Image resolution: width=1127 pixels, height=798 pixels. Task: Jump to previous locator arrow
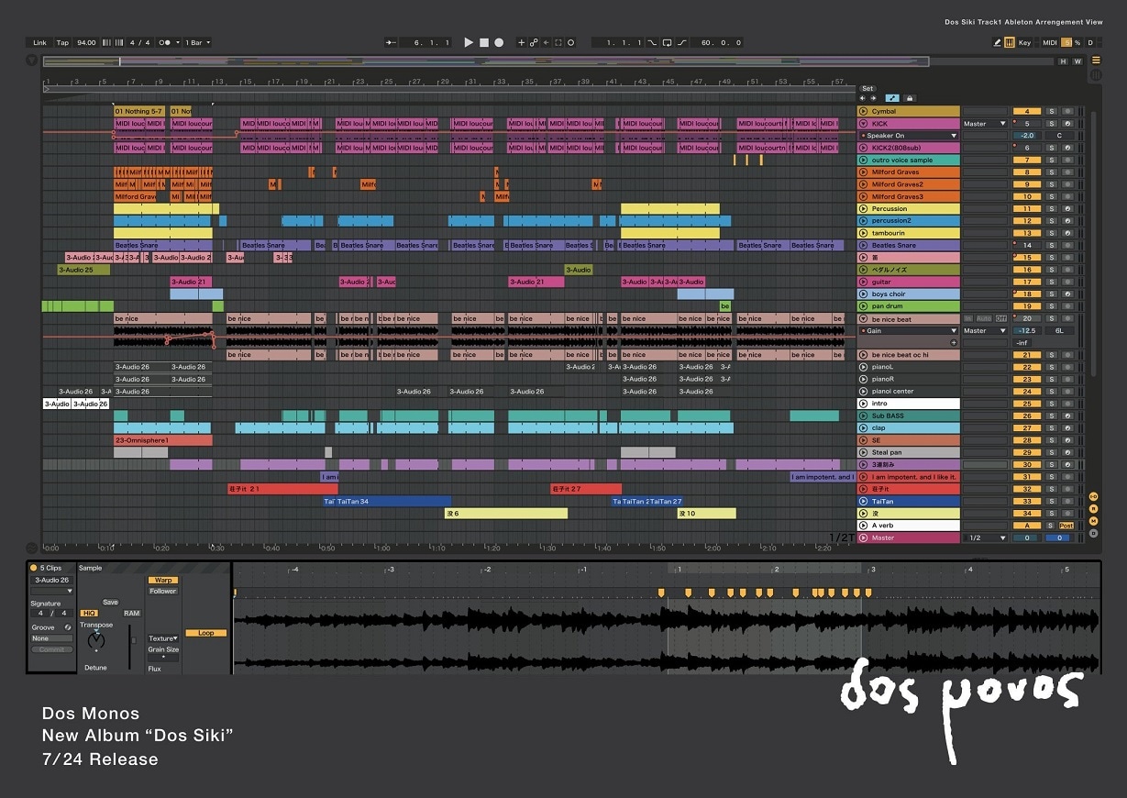(863, 98)
